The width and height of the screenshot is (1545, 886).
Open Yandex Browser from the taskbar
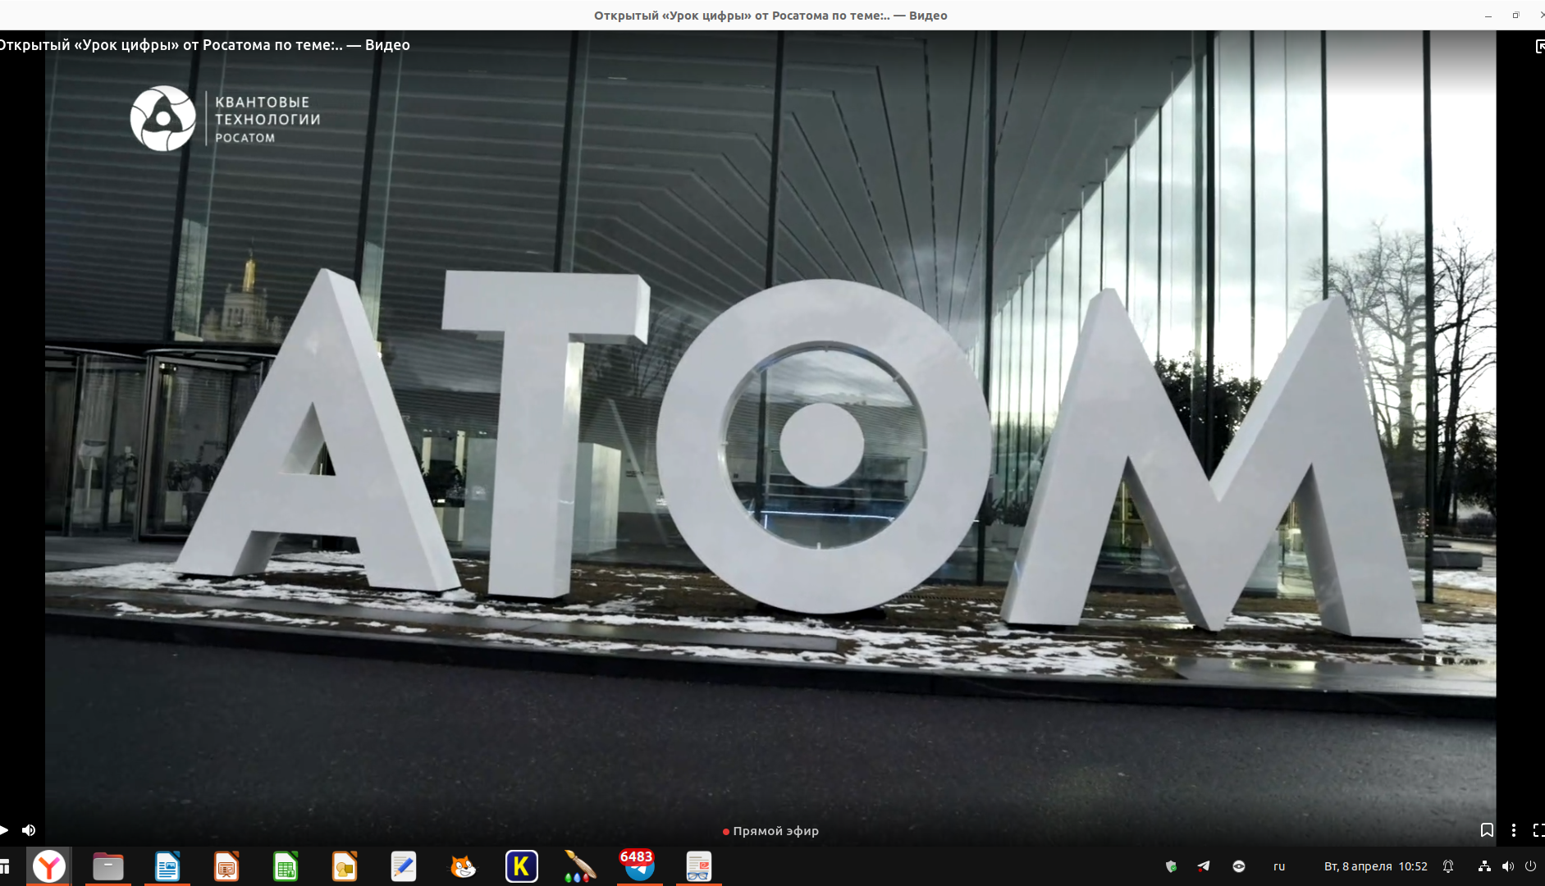point(49,866)
